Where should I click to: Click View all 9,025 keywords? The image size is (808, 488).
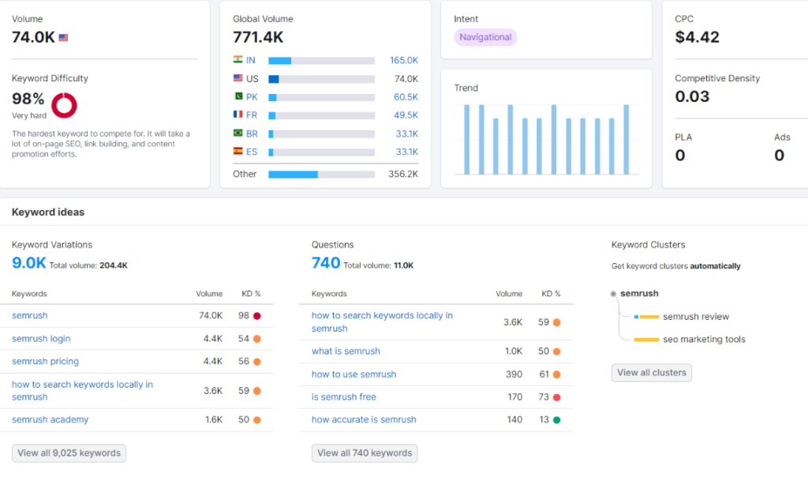pos(69,453)
